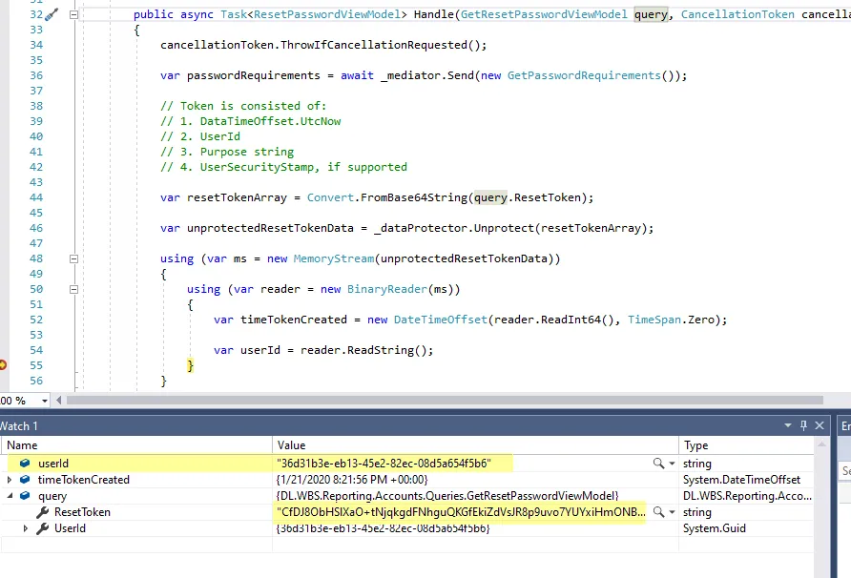Image resolution: width=851 pixels, height=578 pixels.
Task: Click the userId variable cube icon
Action: tap(25, 464)
